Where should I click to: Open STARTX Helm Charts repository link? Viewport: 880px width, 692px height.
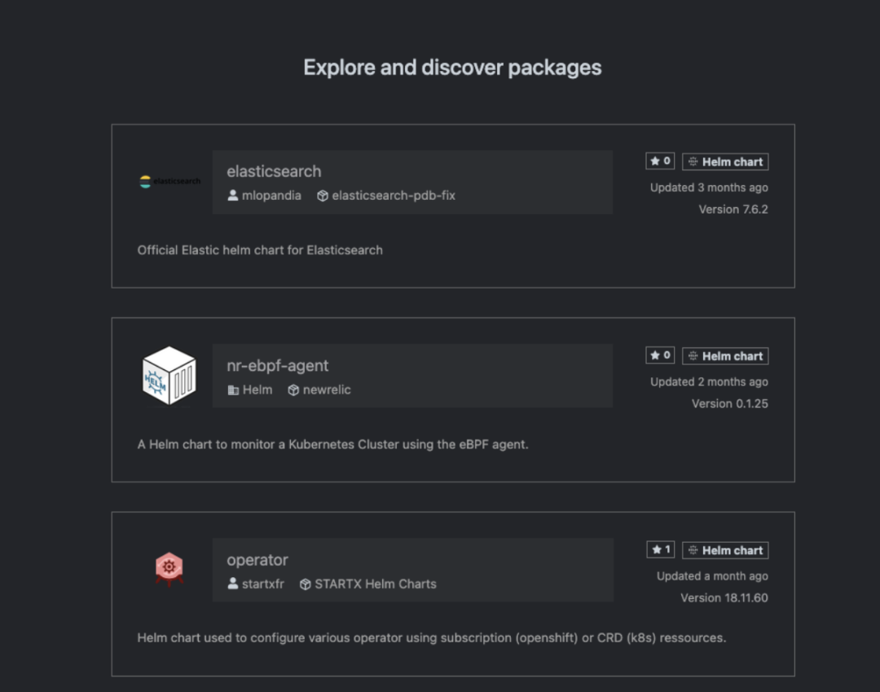tap(376, 584)
